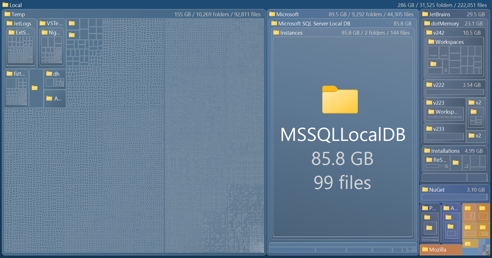Click Temp's '155 GB / 10,269 folders / 92,811 files'

tap(217, 14)
